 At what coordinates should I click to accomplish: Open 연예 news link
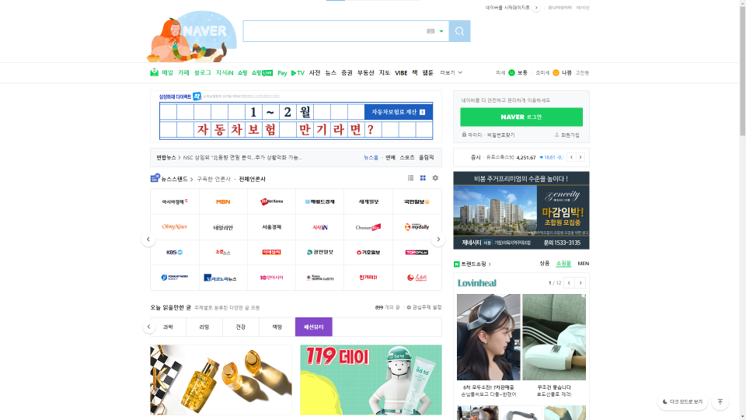tap(390, 158)
